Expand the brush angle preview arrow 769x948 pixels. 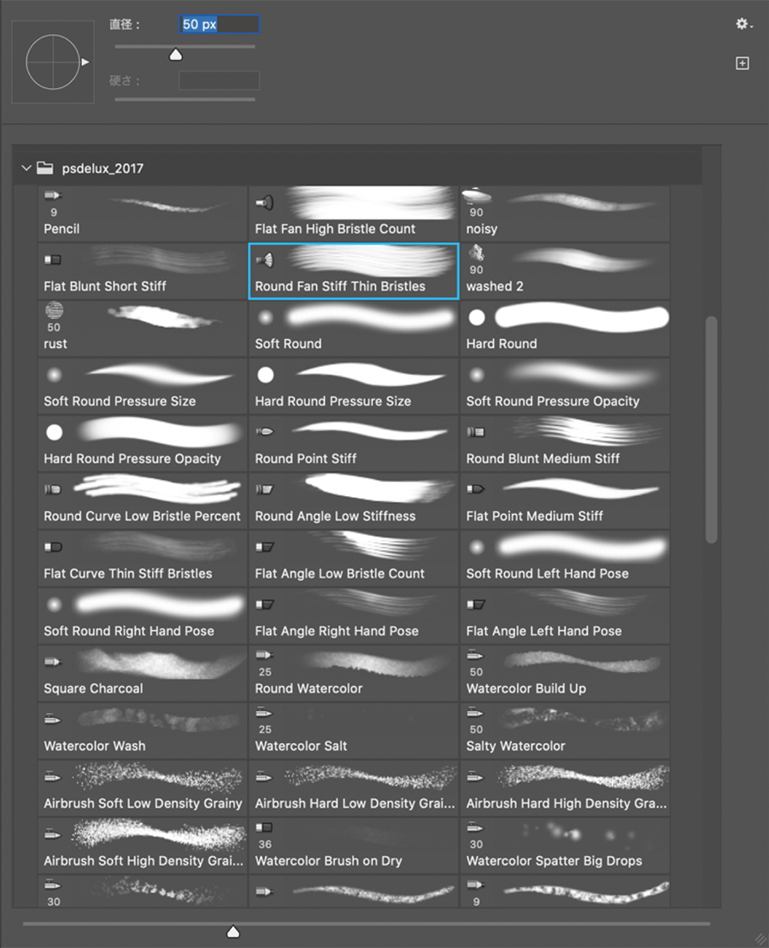(x=85, y=61)
